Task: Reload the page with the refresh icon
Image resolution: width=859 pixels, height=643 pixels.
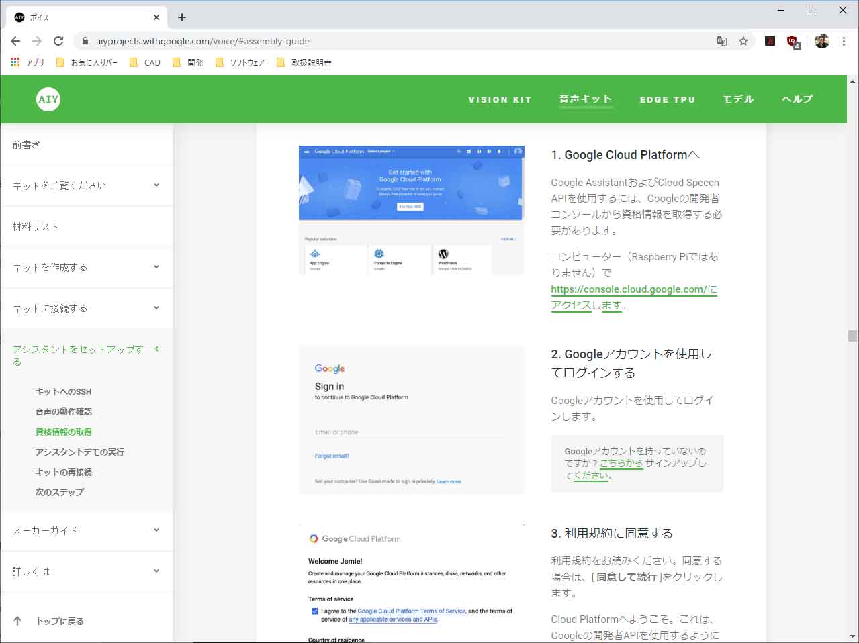Action: coord(58,41)
